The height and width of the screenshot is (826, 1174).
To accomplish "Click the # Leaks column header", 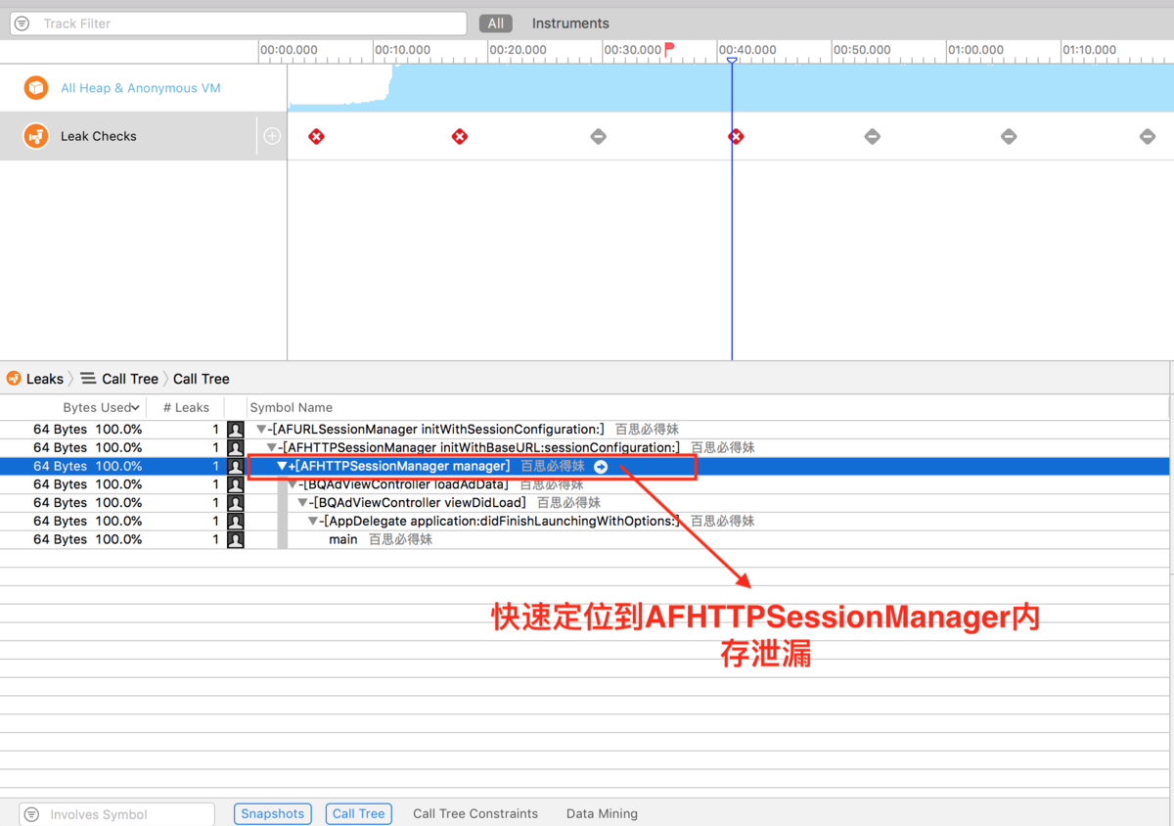I will (186, 407).
